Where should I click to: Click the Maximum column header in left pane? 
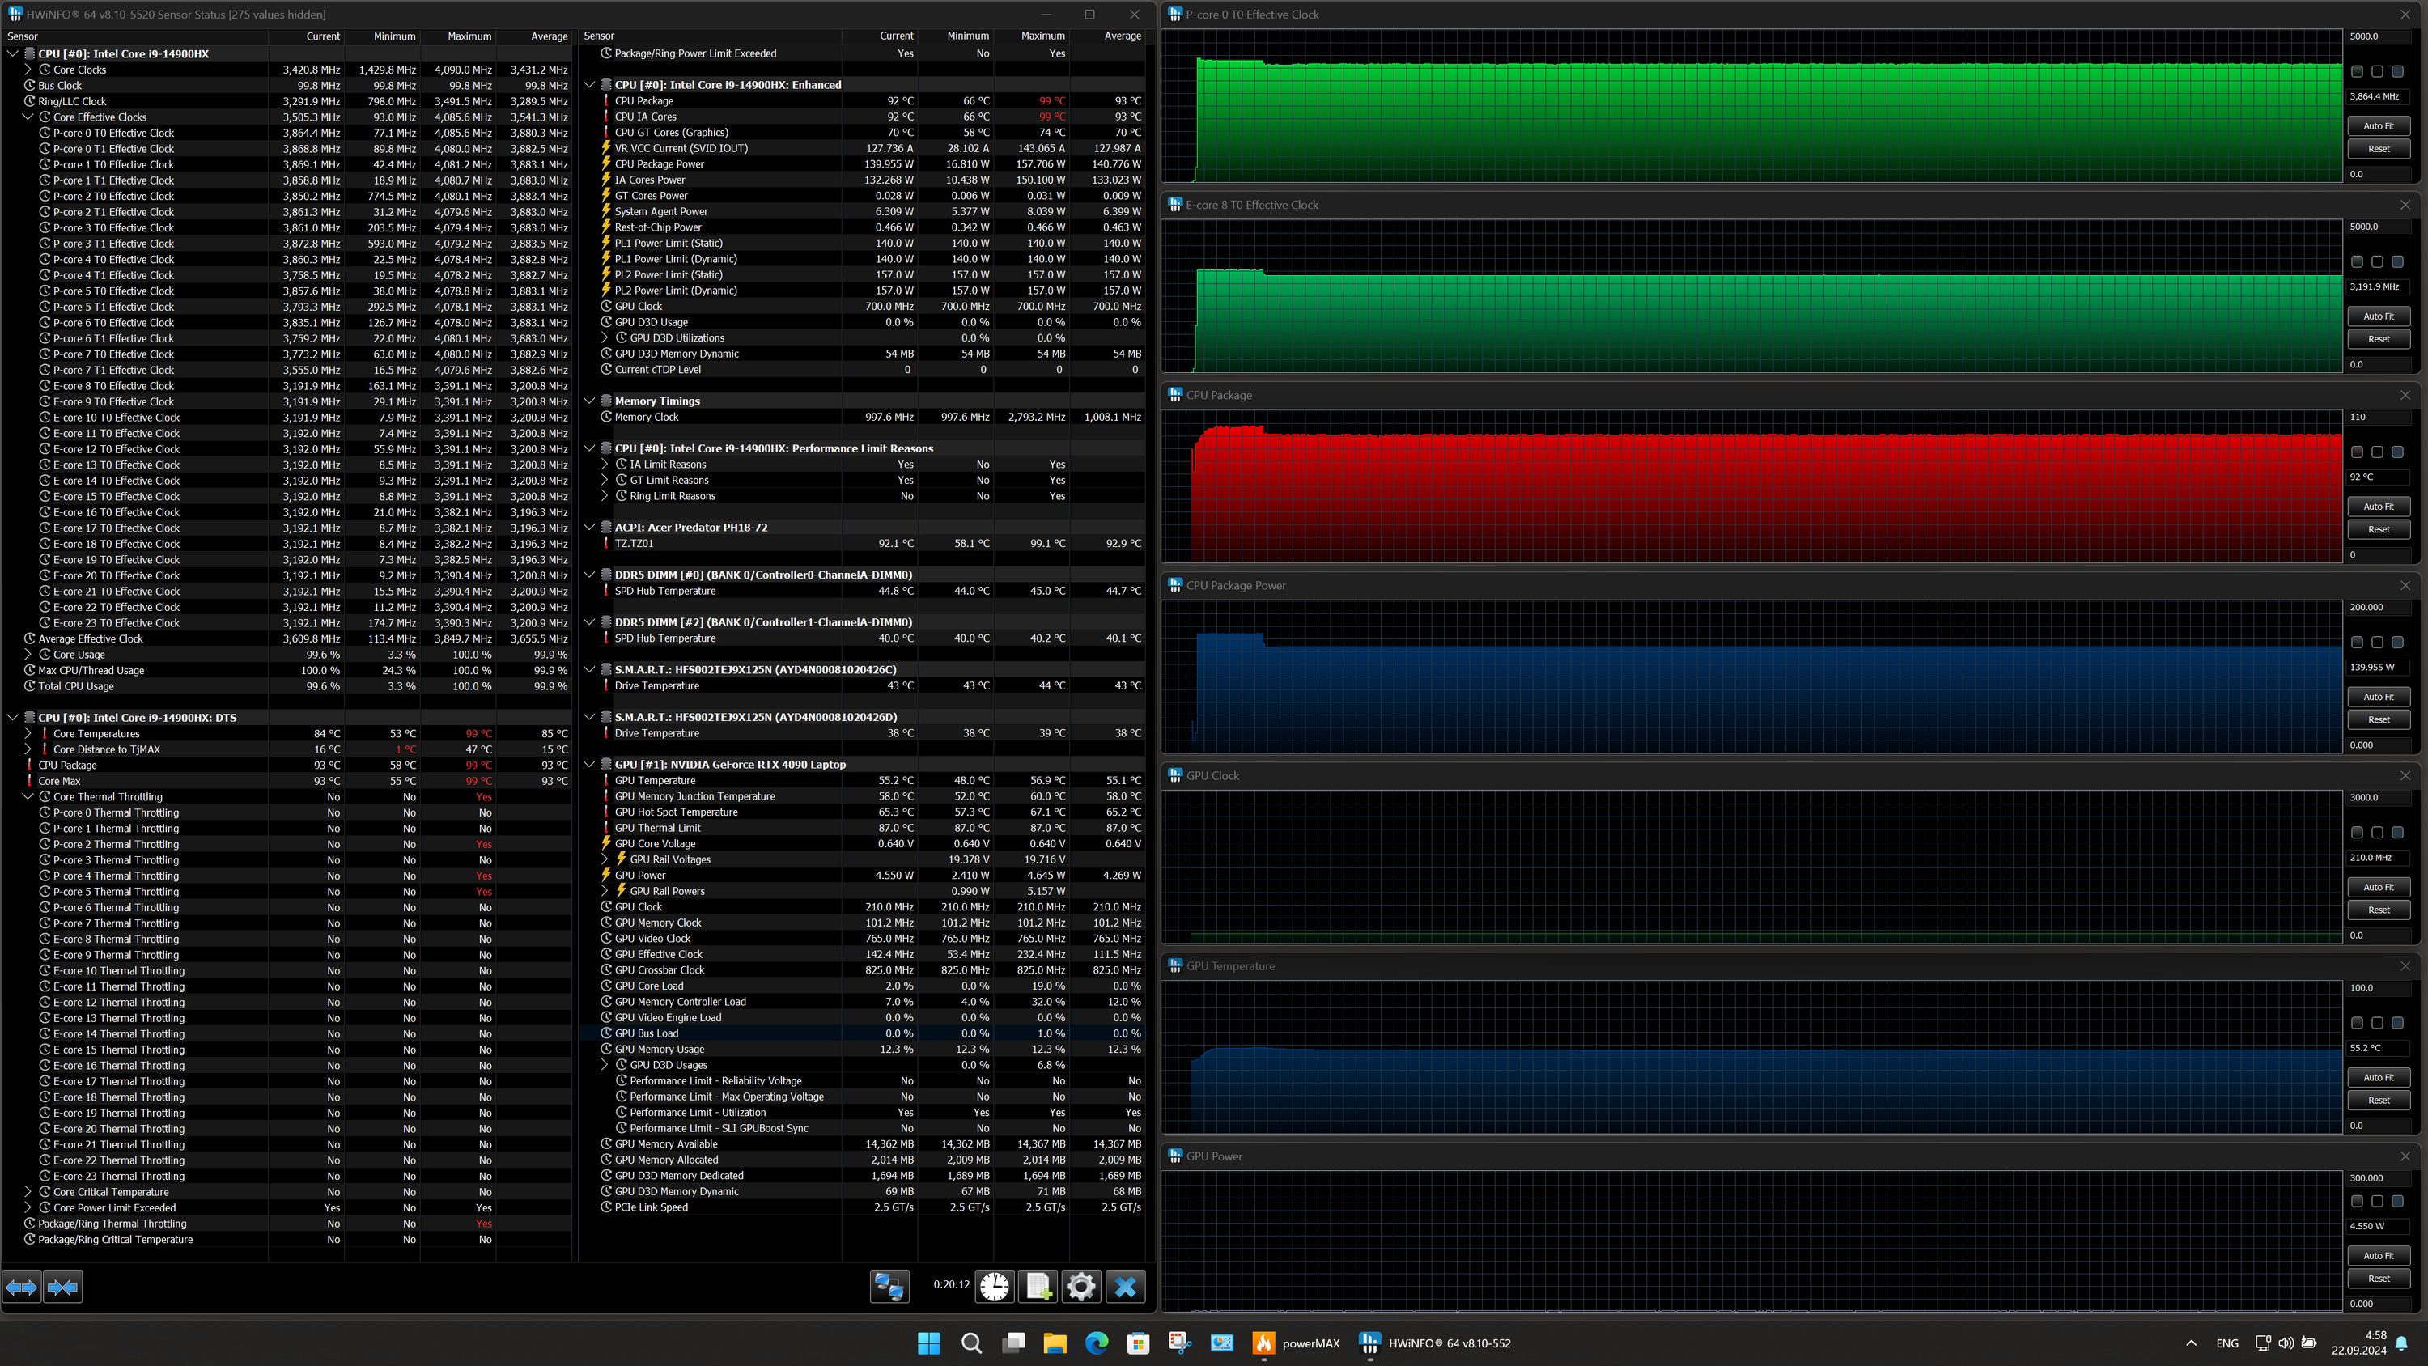pyautogui.click(x=469, y=36)
